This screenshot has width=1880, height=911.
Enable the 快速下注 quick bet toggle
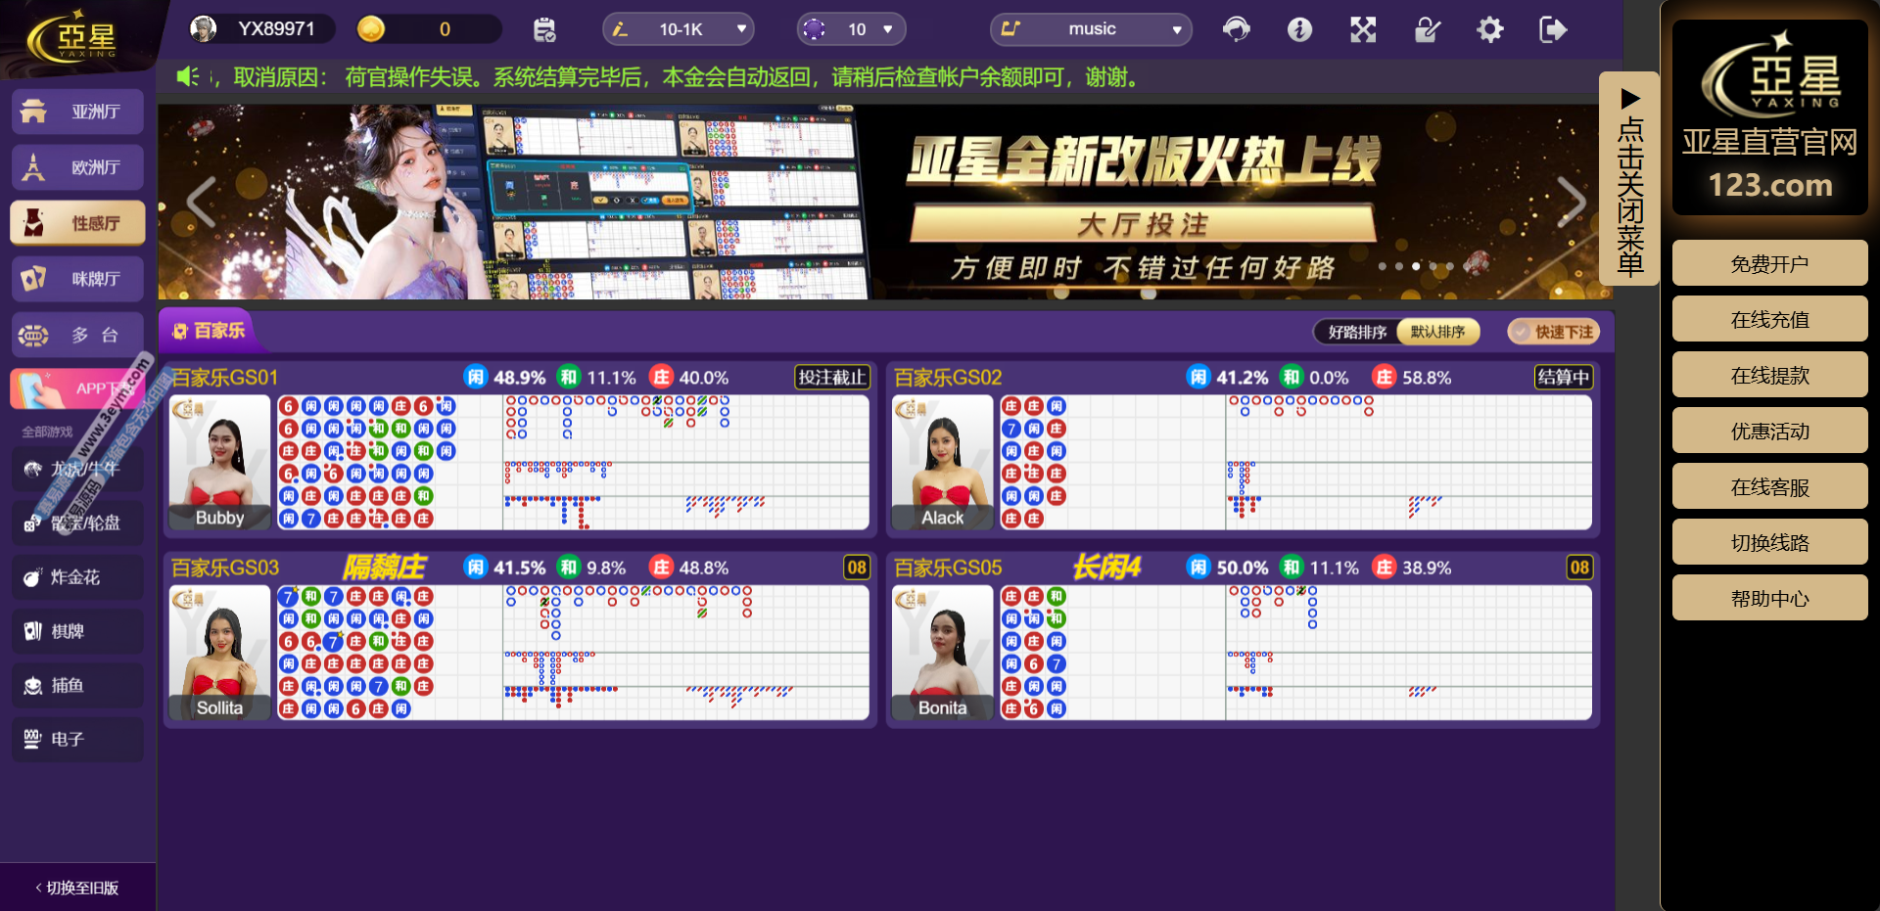1553,333
